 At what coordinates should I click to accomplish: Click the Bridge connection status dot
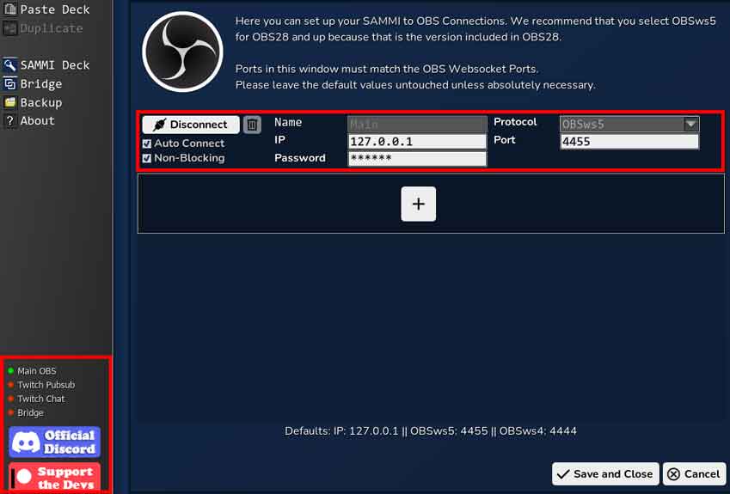[10, 412]
